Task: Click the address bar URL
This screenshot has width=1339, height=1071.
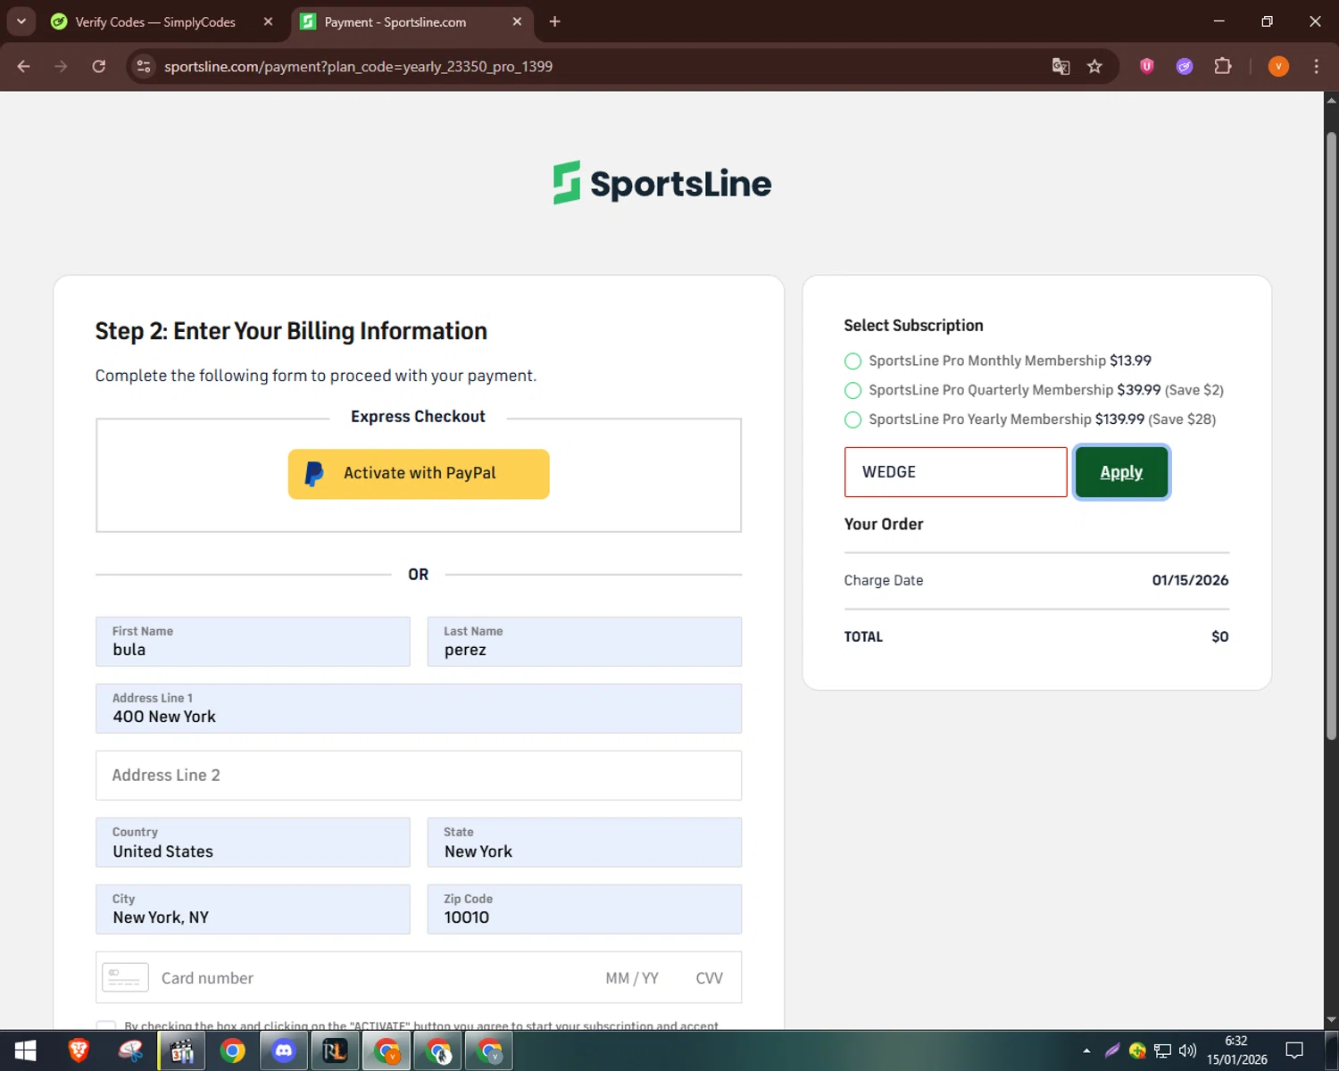Action: [358, 66]
